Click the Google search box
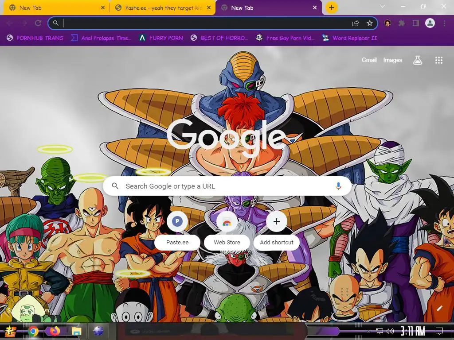 (227, 186)
